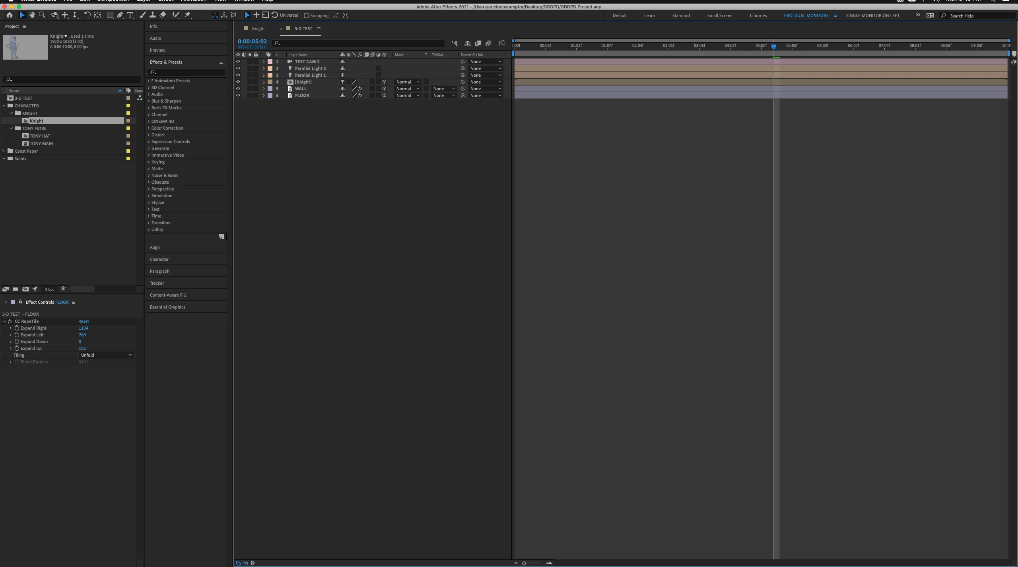The width and height of the screenshot is (1018, 567).
Task: Select the Pen tool
Action: [x=120, y=15]
